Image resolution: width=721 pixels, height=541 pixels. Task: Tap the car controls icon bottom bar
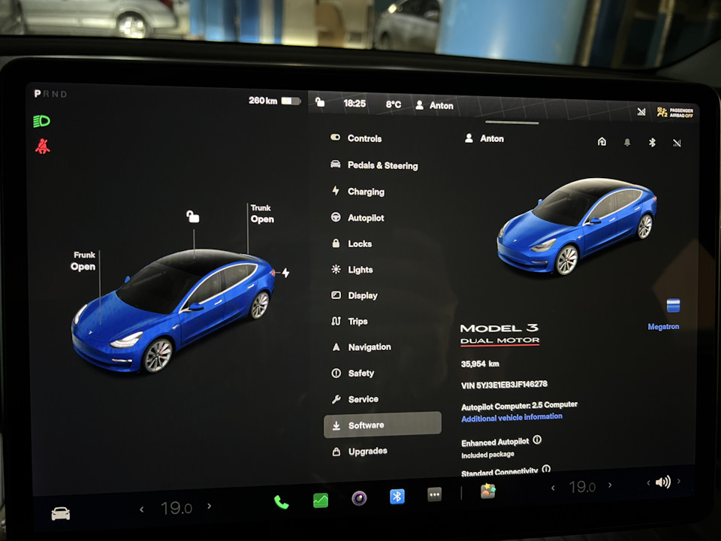click(61, 513)
